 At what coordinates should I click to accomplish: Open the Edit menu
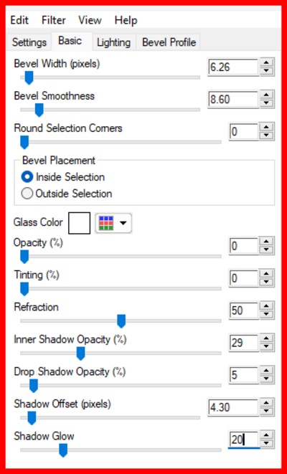coord(19,20)
